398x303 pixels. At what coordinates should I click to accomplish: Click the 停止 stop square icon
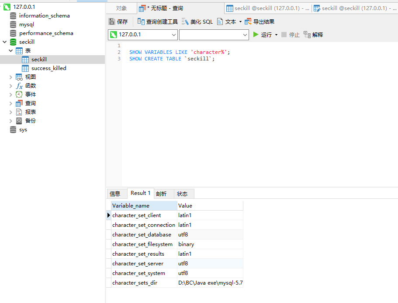click(284, 35)
